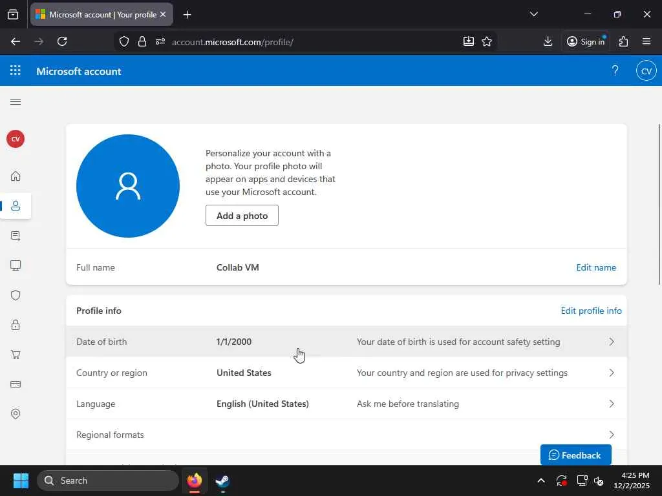Select the Microsoft account browser tab
The height and width of the screenshot is (496, 662).
[x=101, y=15]
